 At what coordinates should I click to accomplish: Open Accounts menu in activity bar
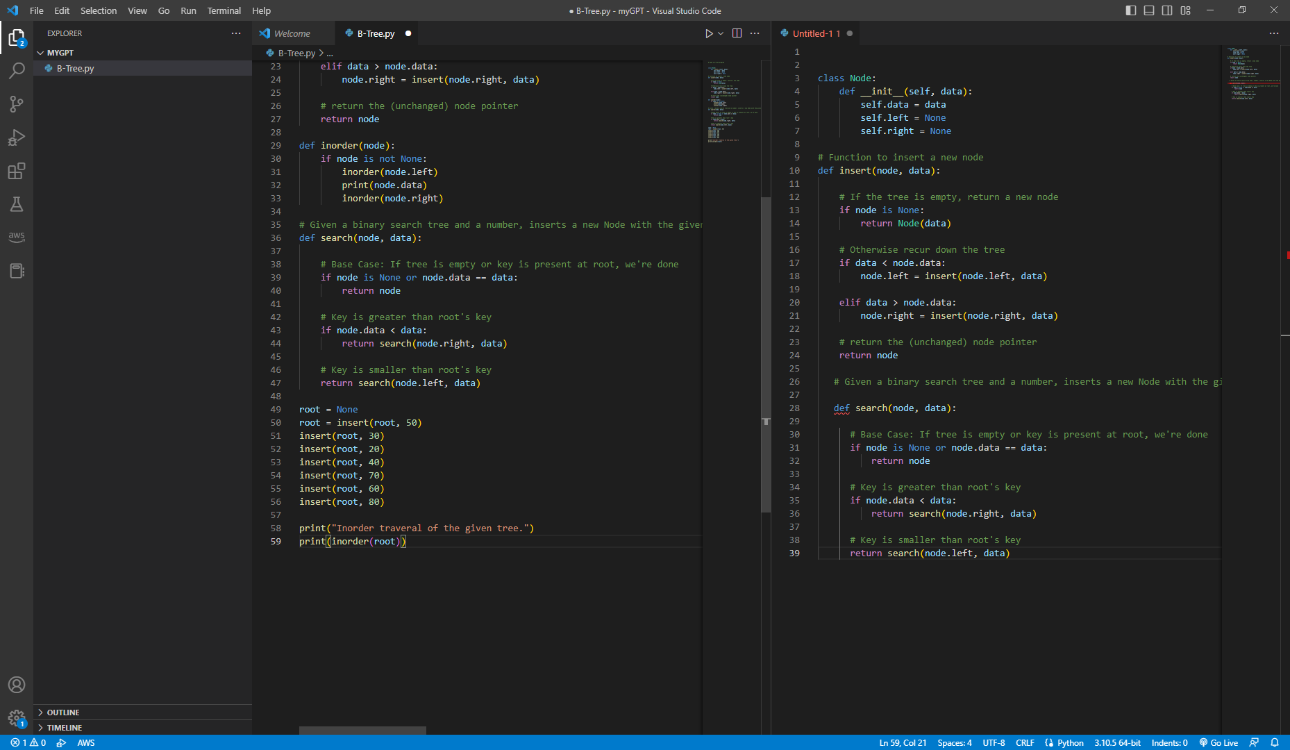[17, 685]
